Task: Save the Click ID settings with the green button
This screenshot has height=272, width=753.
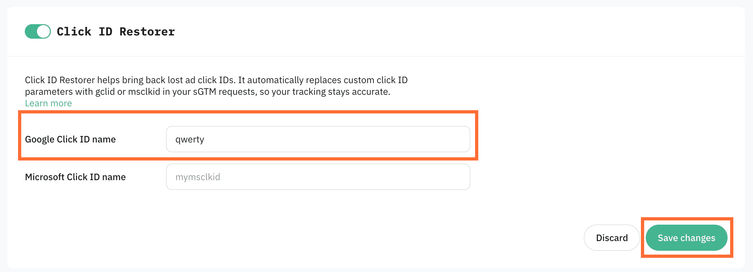Action: [686, 238]
